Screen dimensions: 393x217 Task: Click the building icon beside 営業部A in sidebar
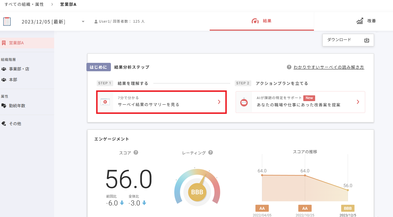4,42
